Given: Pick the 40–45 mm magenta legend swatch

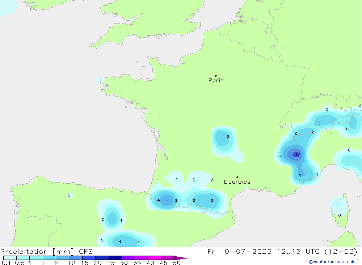Looking at the screenshot, I should tap(155, 258).
